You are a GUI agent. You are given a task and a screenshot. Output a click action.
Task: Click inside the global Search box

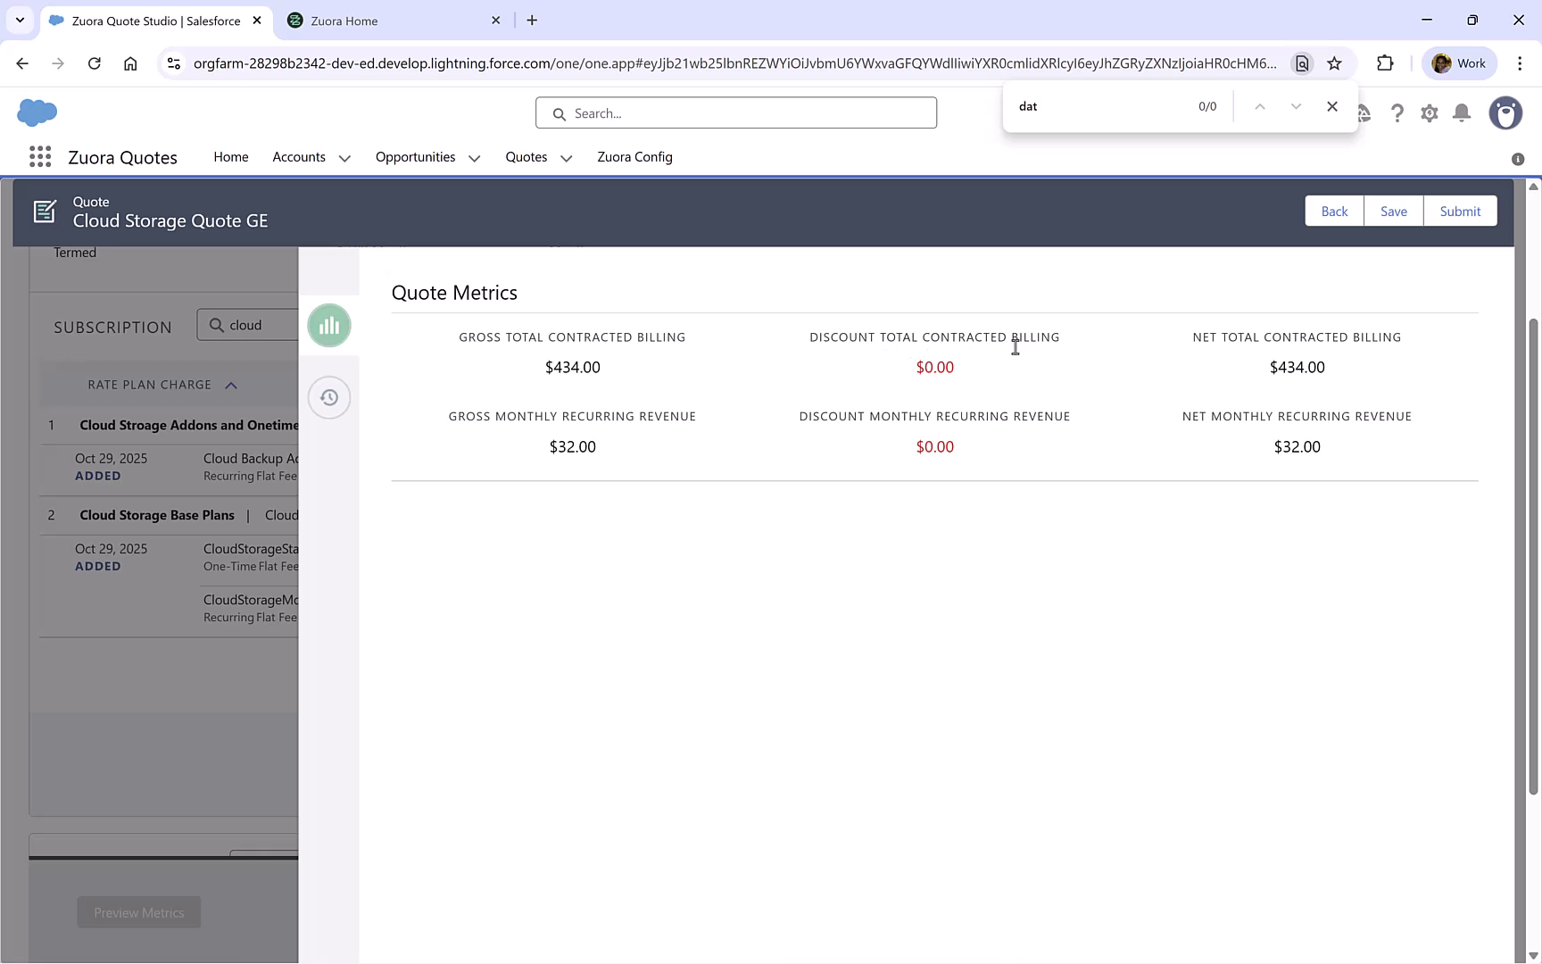[735, 112]
